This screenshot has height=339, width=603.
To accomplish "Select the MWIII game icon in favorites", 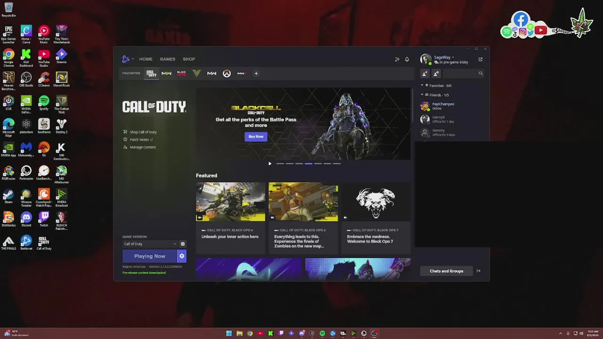I will [241, 73].
